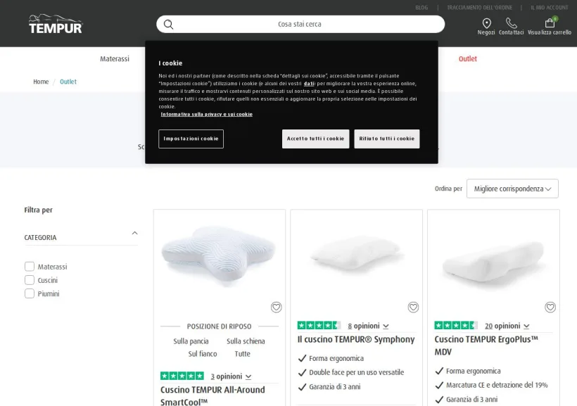This screenshot has width=577, height=406.
Task: Click the 'dati' link in cookie text
Action: coord(309,84)
